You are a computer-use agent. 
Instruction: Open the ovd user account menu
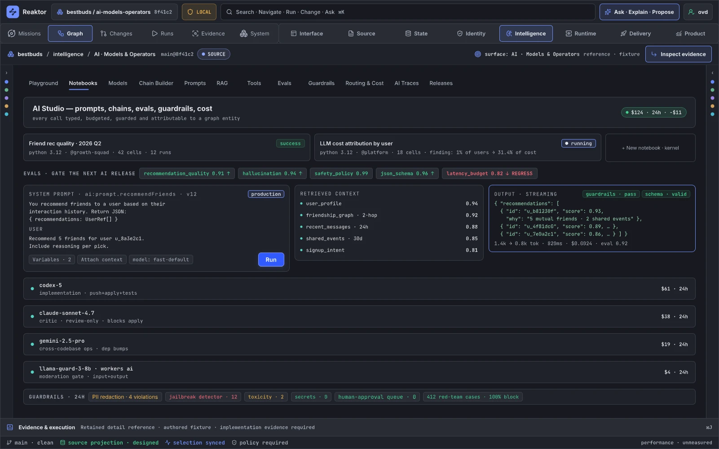[698, 12]
